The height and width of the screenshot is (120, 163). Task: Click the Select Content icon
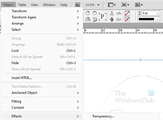(112, 19)
